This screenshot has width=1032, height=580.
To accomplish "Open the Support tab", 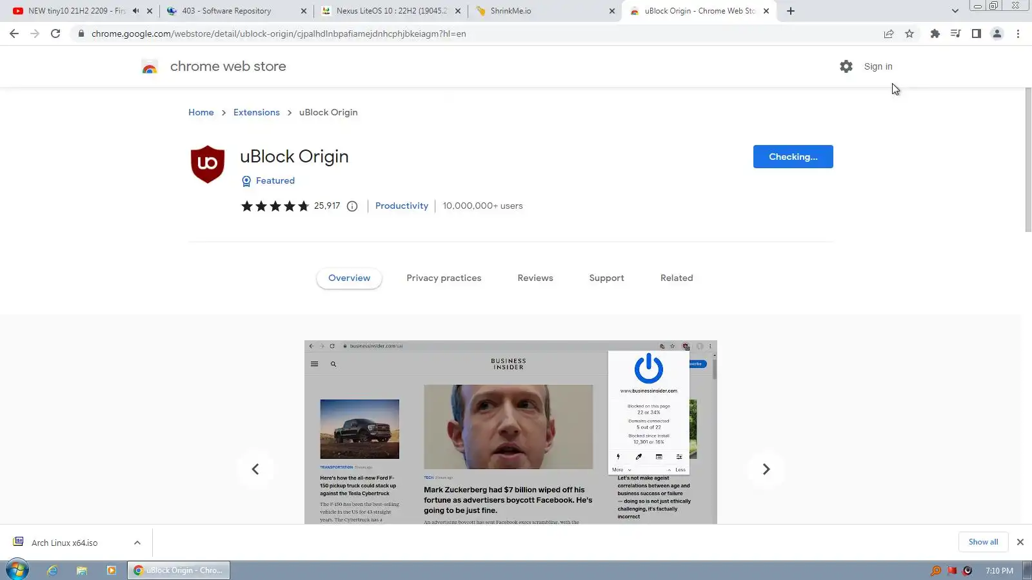I will (x=606, y=278).
